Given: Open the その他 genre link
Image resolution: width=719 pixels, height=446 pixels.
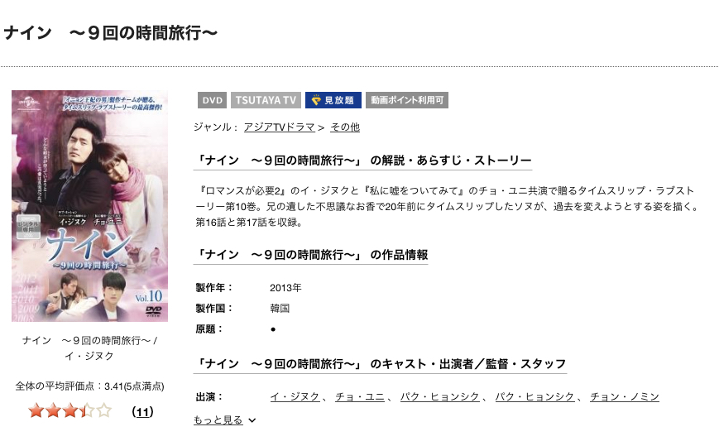Looking at the screenshot, I should pyautogui.click(x=345, y=127).
